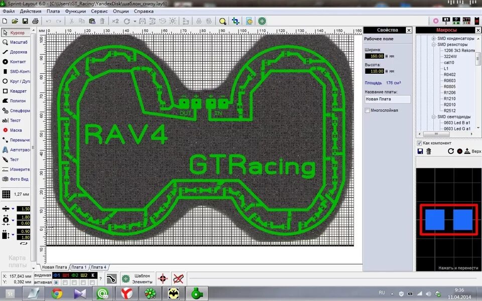
Task: Open the grid size 1,27 мм selector
Action: click(16, 194)
